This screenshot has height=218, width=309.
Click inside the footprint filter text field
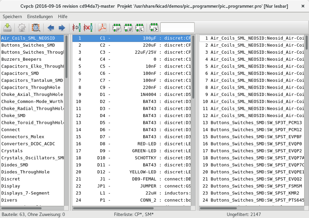[x=177, y=27]
